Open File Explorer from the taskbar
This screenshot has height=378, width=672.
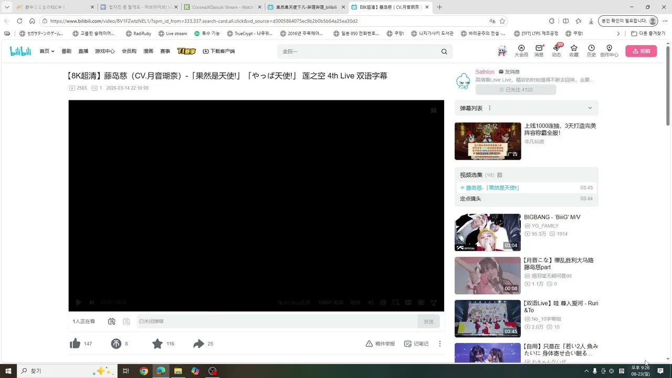pyautogui.click(x=178, y=371)
